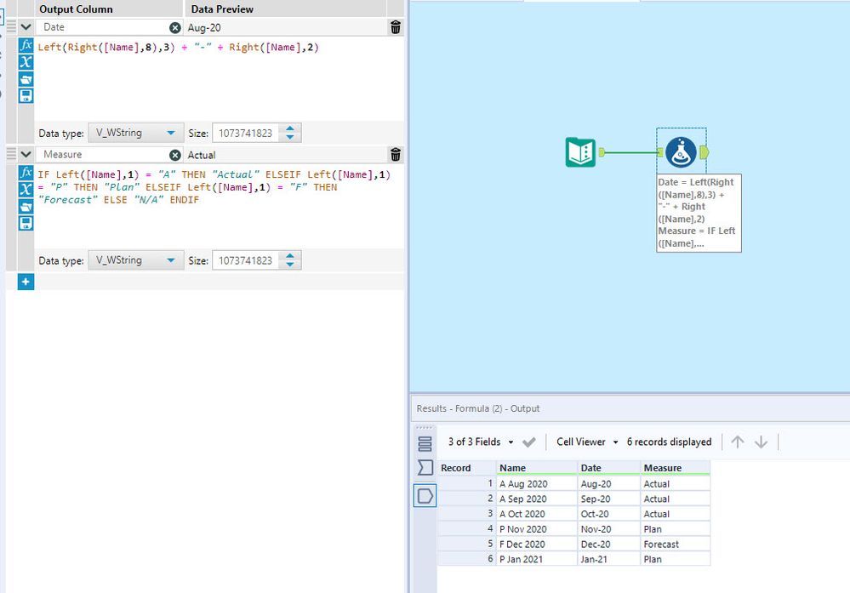Select the input anchor data icon

(x=425, y=467)
